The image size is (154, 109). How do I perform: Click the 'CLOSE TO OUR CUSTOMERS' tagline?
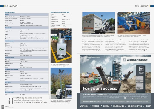[x=91, y=57]
